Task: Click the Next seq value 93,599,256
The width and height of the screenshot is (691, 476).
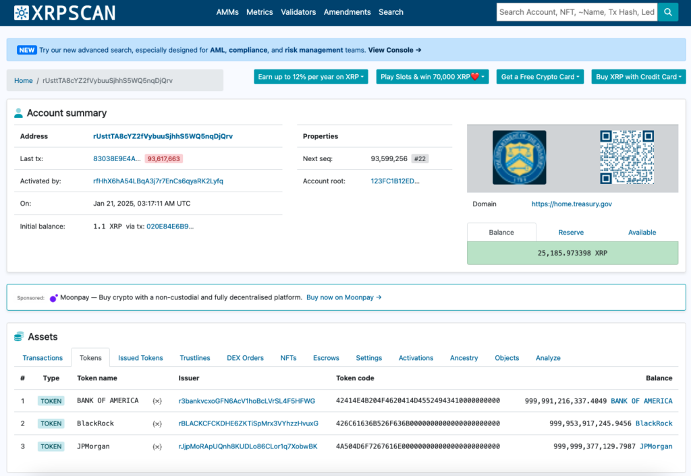Action: point(389,159)
